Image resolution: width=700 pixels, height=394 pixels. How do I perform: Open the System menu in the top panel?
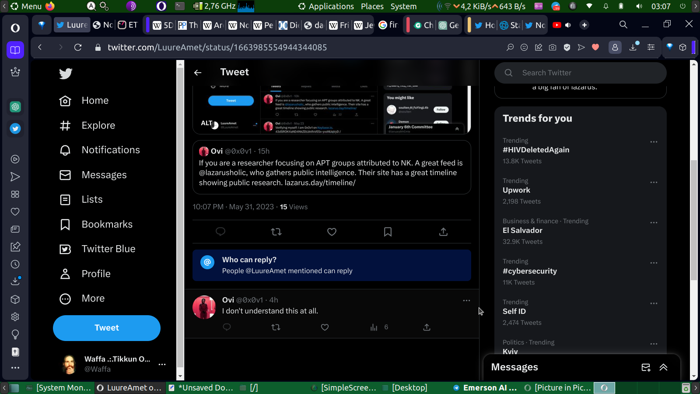tap(403, 6)
